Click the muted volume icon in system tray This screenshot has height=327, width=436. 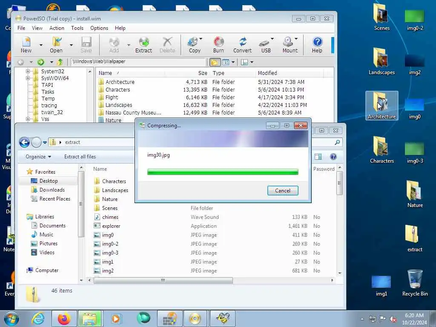coord(393,319)
